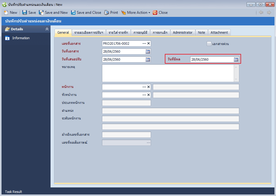Open lookup dots for เลขที่เอกสาร
This screenshot has width=276, height=196.
[x=144, y=43]
